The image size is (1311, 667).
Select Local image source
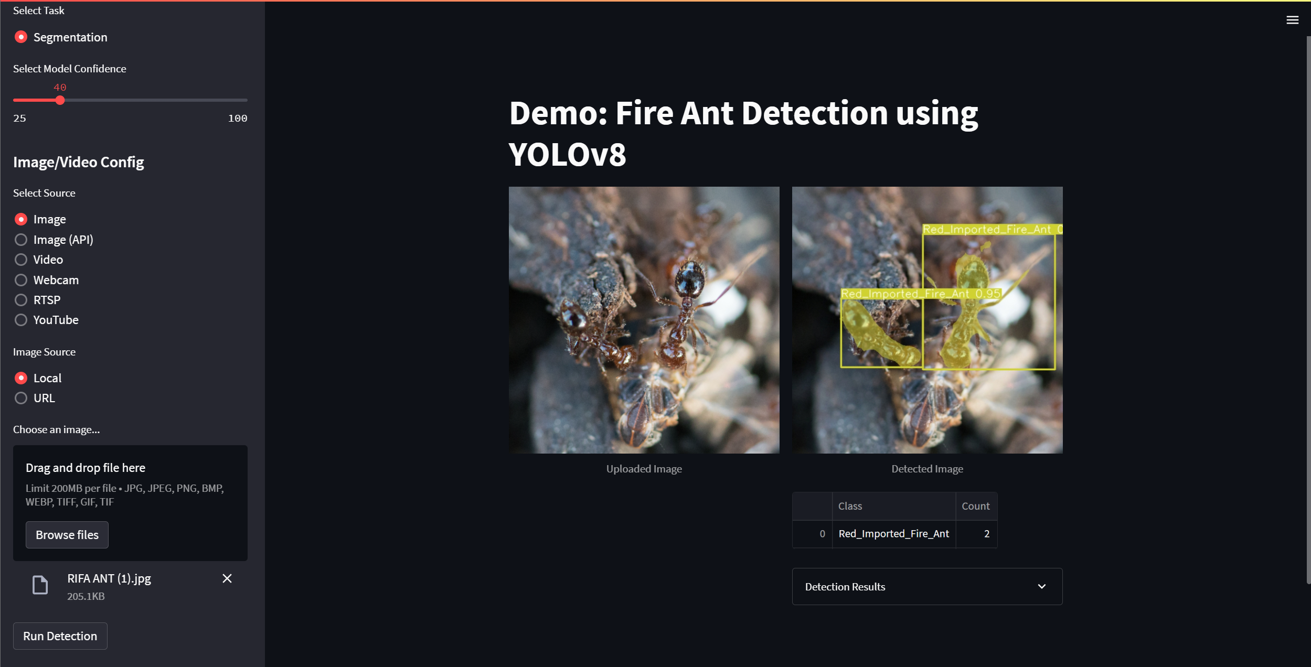[x=21, y=378]
